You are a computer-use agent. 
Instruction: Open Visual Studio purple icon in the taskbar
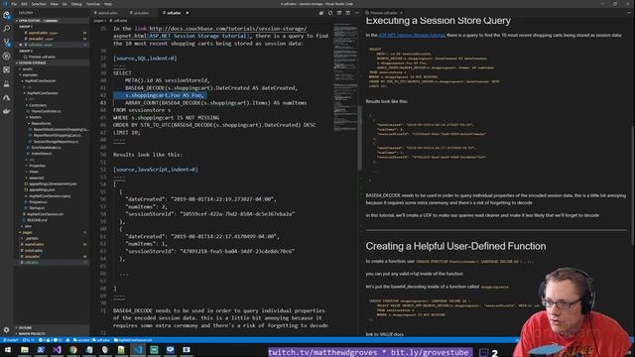coord(57,350)
